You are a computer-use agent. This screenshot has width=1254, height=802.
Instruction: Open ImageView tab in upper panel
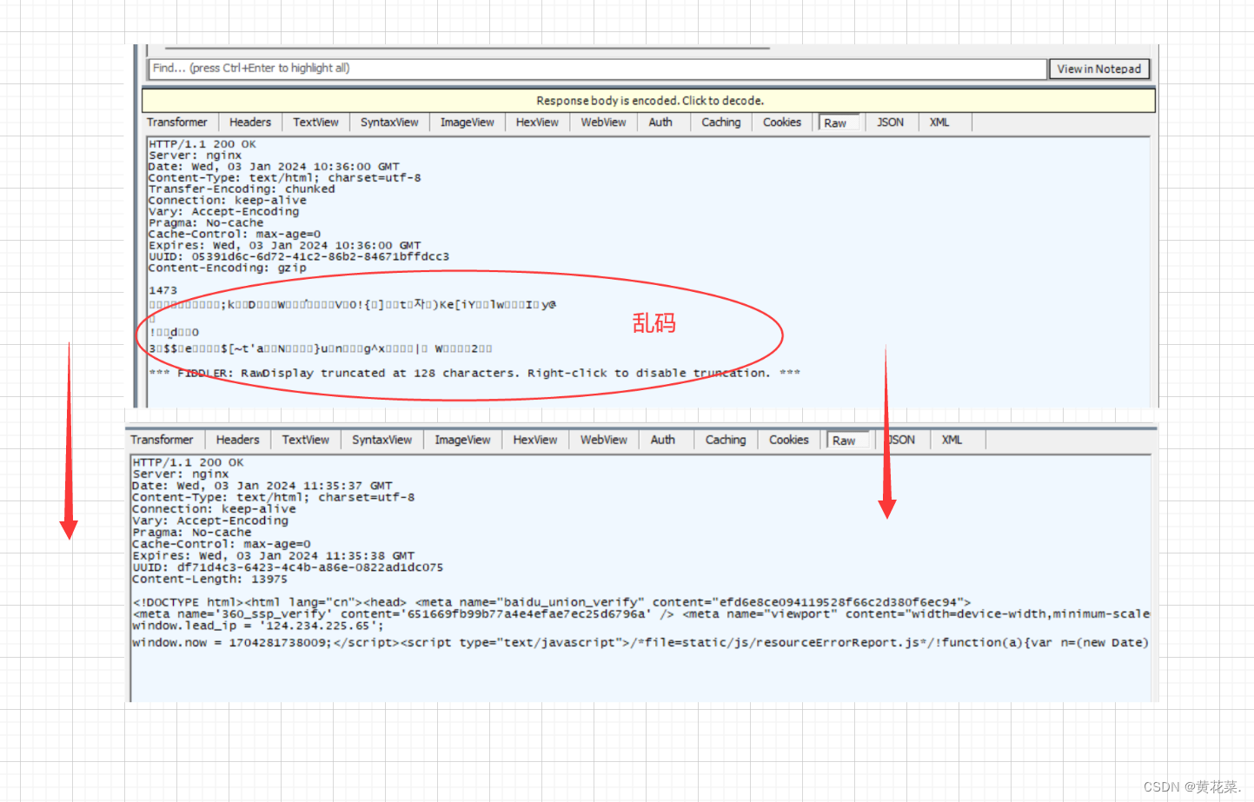click(x=467, y=123)
